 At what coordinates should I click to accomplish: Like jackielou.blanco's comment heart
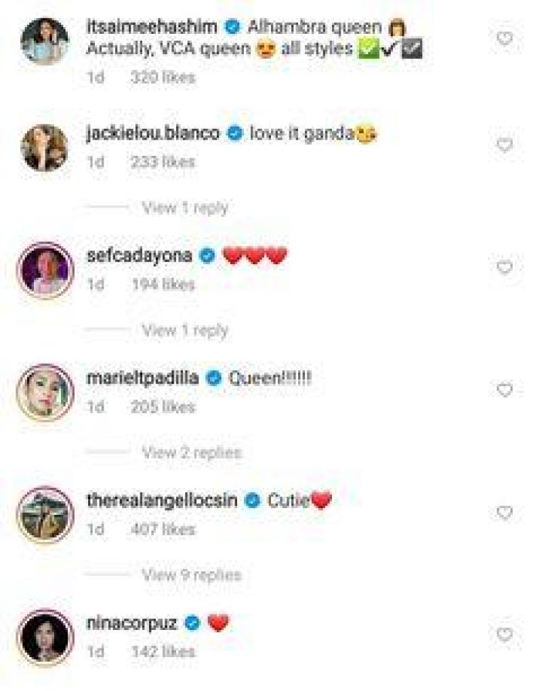tap(505, 144)
